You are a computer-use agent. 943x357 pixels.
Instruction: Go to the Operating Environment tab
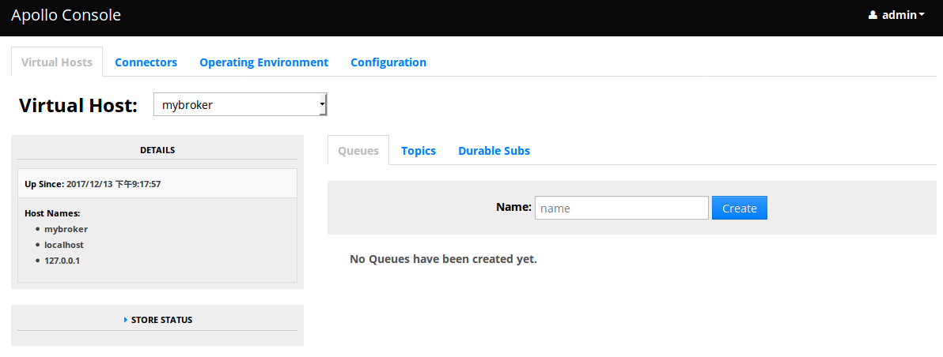coord(263,62)
